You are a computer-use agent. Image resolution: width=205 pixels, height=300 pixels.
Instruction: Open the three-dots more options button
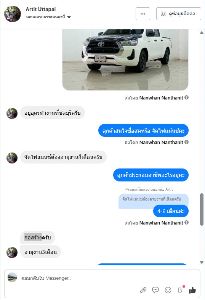click(143, 14)
